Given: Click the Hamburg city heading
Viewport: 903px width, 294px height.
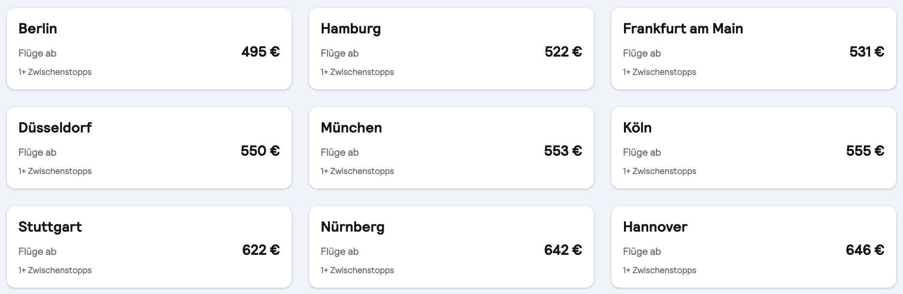Looking at the screenshot, I should pyautogui.click(x=351, y=29).
